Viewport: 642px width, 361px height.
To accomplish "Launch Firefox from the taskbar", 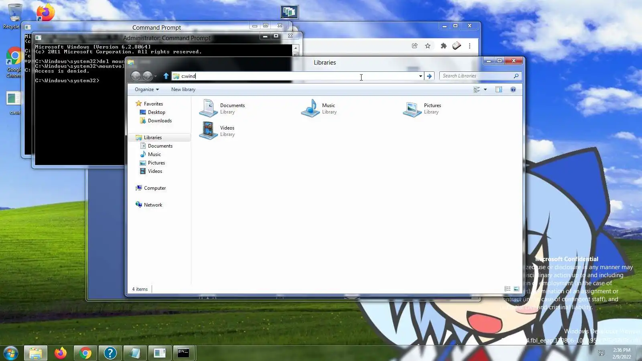I will click(x=61, y=353).
